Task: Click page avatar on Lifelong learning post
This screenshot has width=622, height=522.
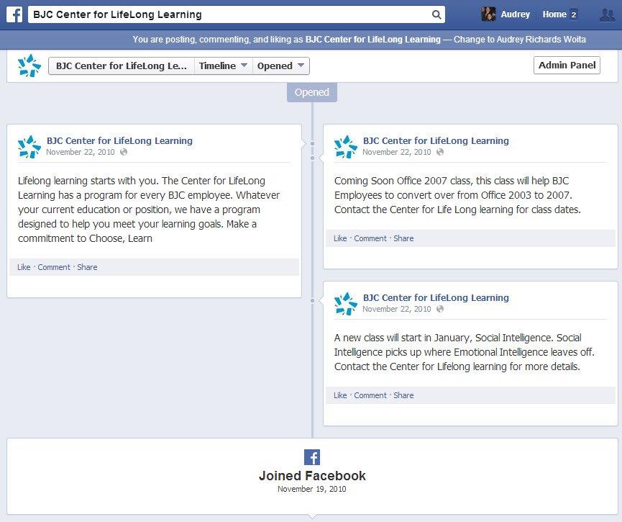Action: tap(29, 147)
